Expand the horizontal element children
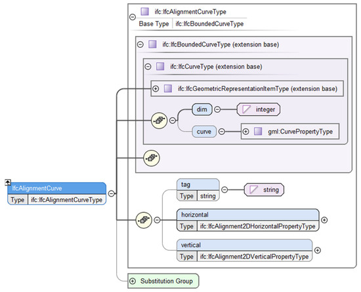This screenshot has height=292, width=361. pos(324,220)
